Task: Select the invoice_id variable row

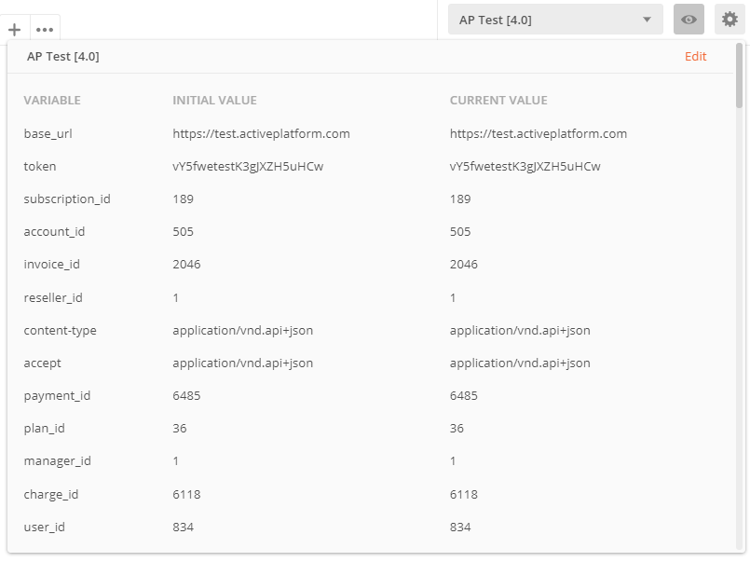Action: click(51, 264)
